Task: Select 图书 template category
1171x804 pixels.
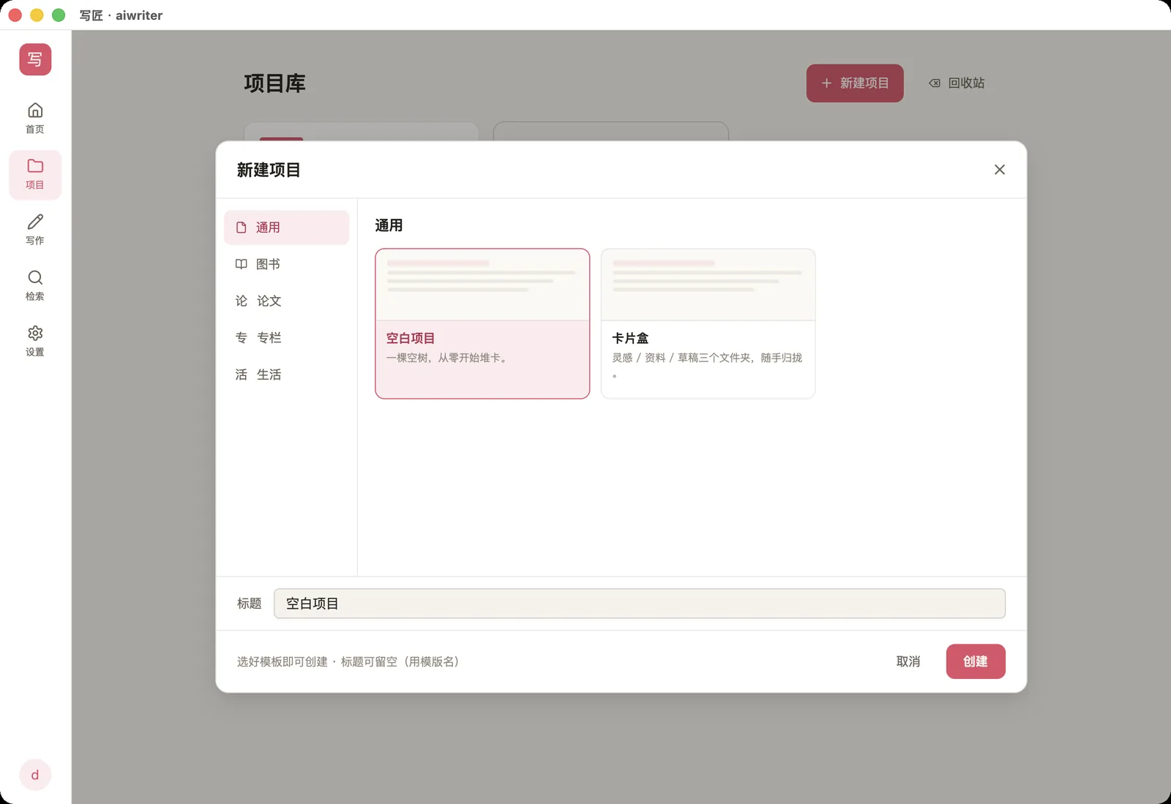Action: (287, 264)
